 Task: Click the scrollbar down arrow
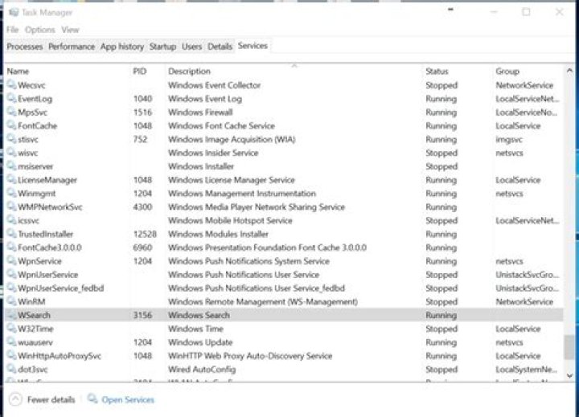pos(569,376)
